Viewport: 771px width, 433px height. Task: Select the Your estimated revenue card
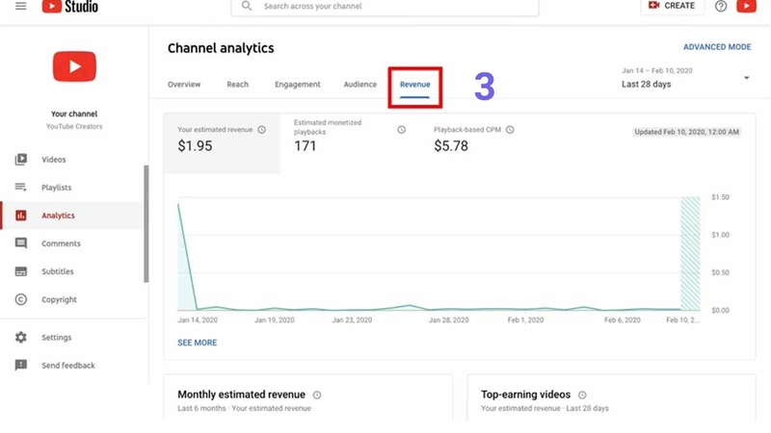coord(222,143)
